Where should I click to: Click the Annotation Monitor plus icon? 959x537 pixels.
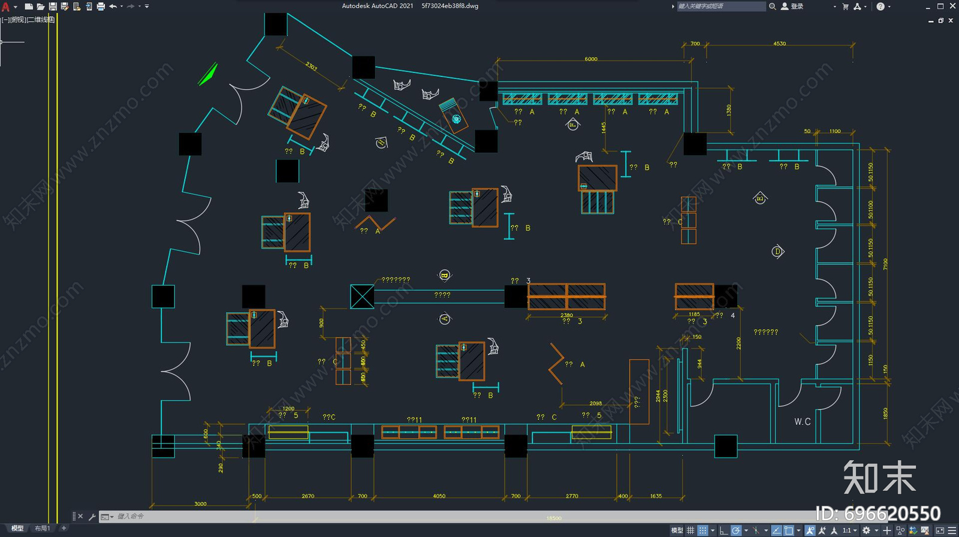coord(887,530)
